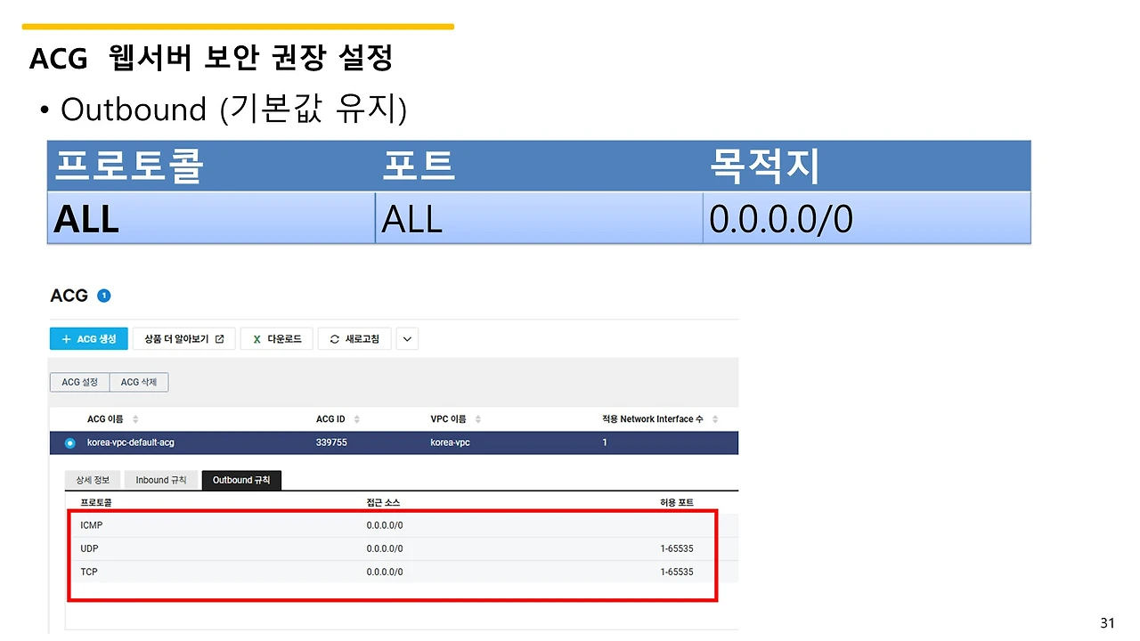The image size is (1140, 641).
Task: Open the 상세 정보 tab
Action: pos(92,479)
